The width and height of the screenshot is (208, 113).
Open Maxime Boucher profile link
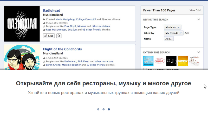(x=71, y=65)
